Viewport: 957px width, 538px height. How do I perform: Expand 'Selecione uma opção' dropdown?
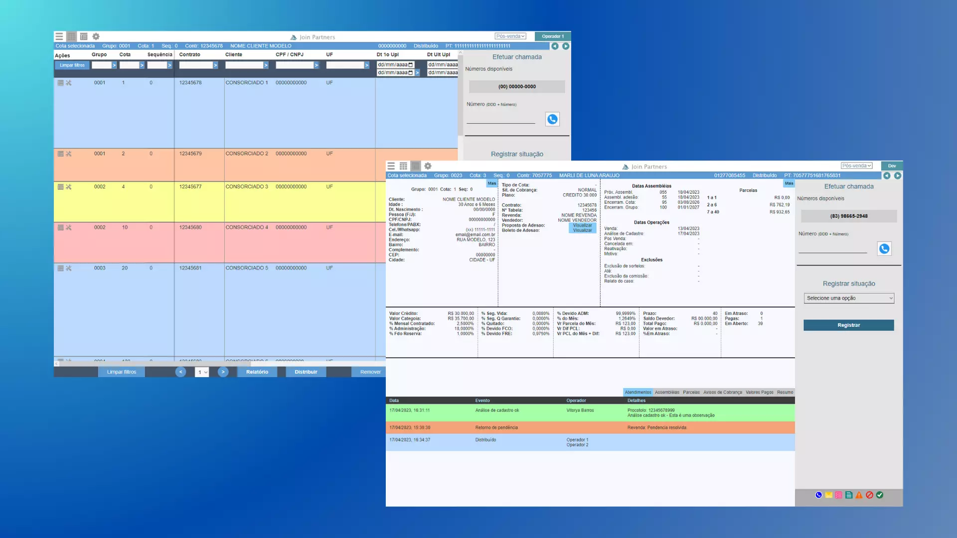point(849,298)
